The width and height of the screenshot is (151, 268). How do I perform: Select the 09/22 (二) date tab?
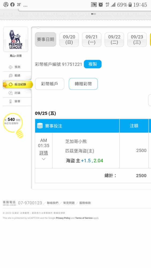114,39
